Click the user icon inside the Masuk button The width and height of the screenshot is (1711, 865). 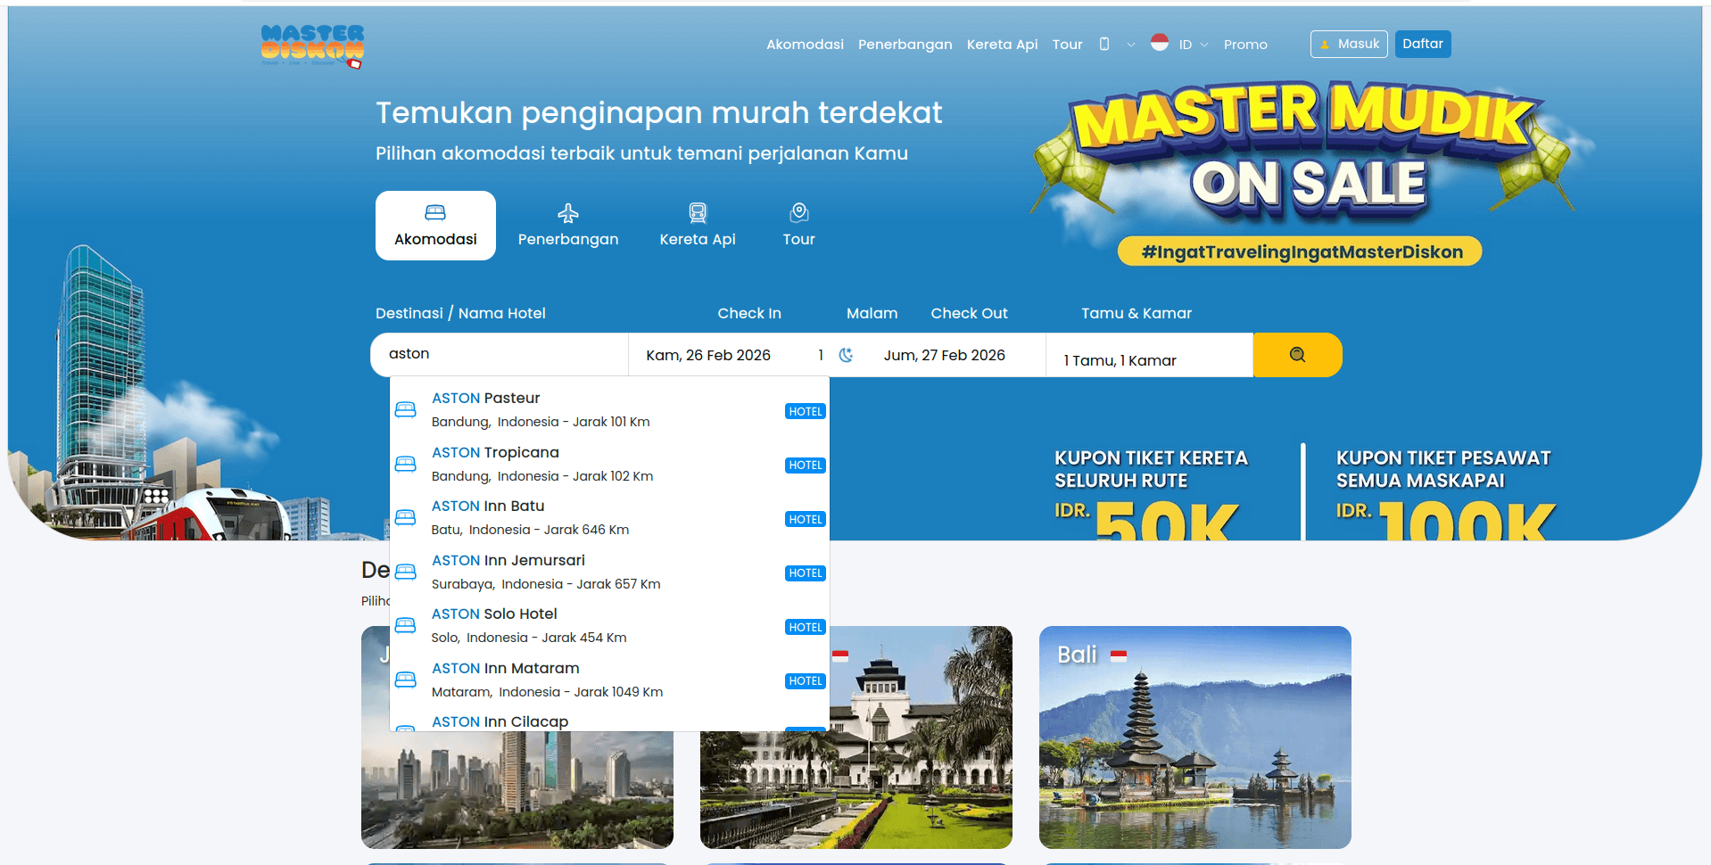(1324, 44)
